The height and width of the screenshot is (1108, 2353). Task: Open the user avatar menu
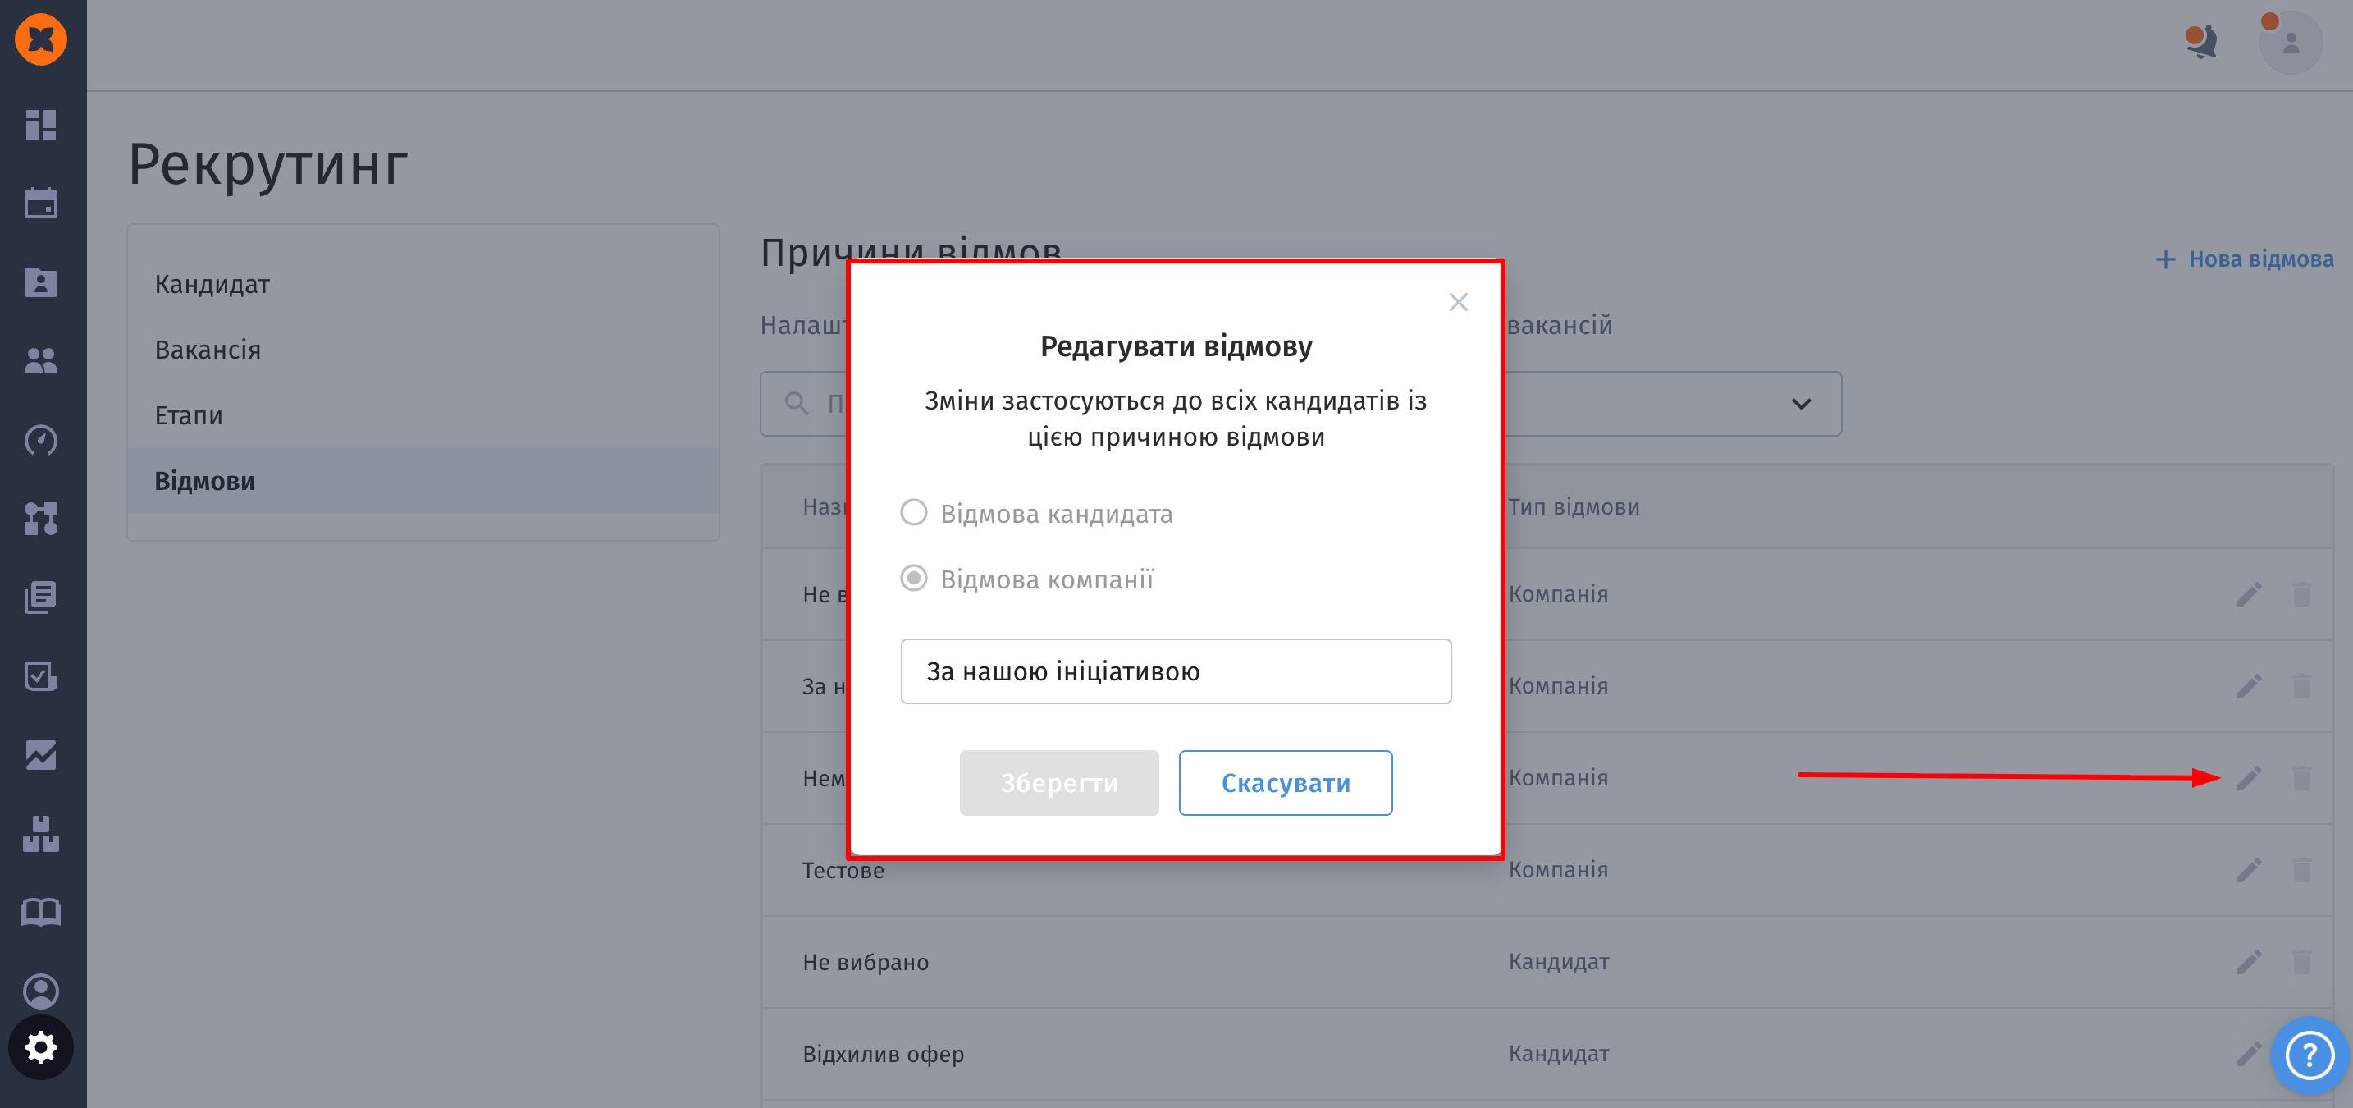tap(2290, 42)
